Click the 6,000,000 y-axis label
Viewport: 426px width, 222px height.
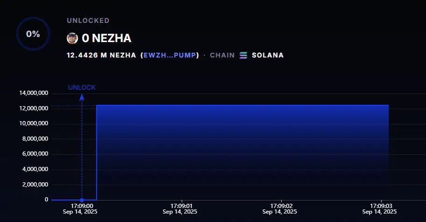point(35,154)
